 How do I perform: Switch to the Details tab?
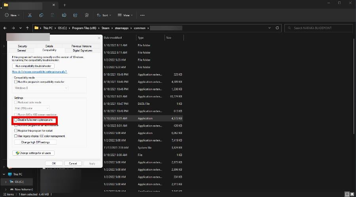point(49,46)
